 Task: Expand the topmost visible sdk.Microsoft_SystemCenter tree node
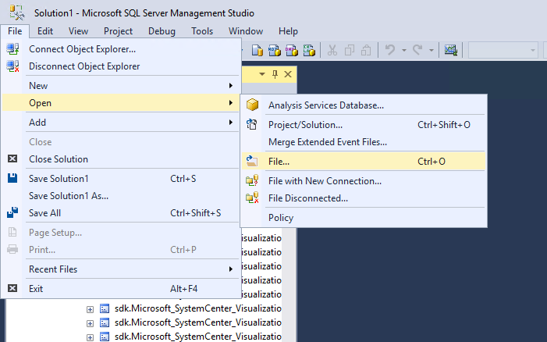click(90, 308)
